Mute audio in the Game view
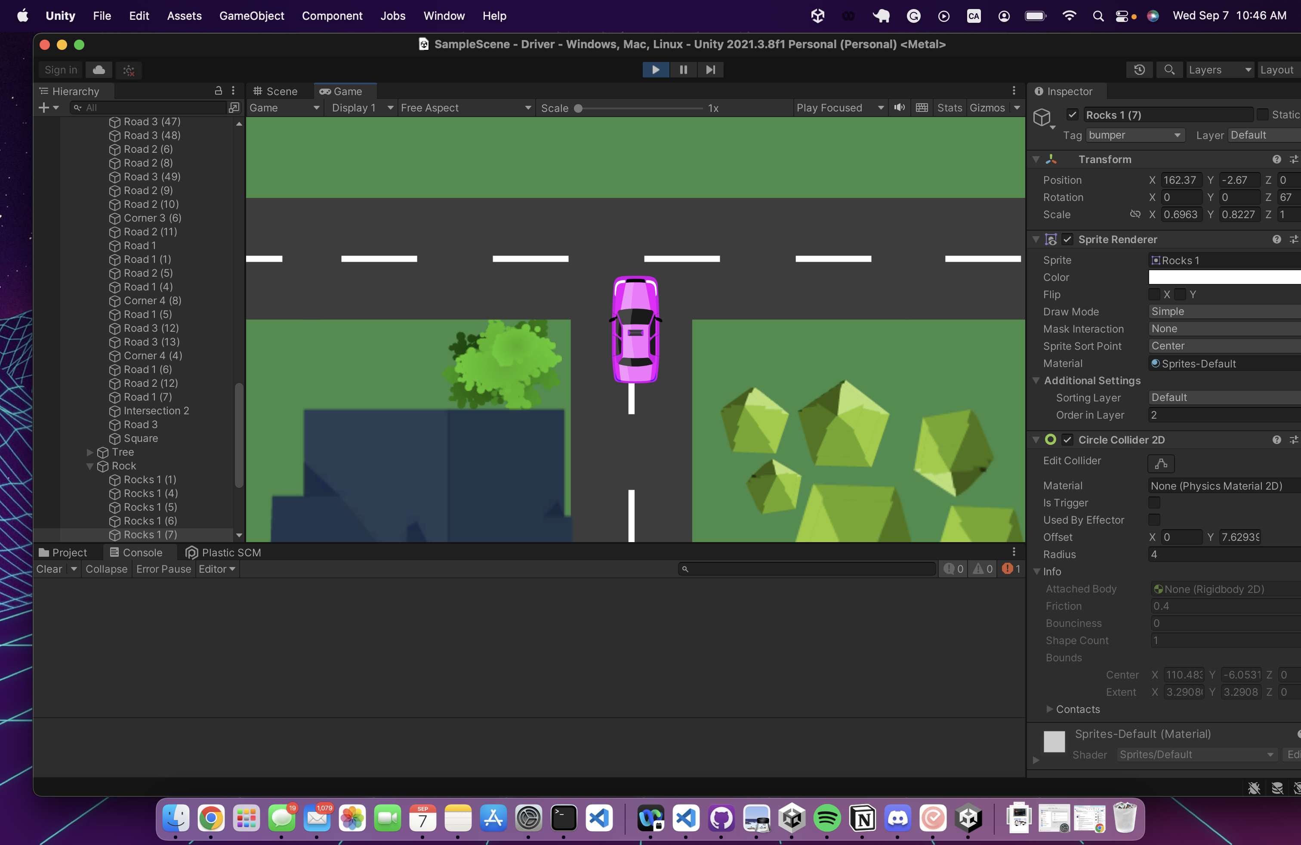Screen dimensions: 1301x845 [899, 108]
